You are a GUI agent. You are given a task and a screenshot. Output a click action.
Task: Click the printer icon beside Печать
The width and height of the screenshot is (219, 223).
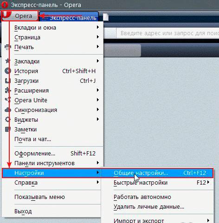tap(8, 47)
